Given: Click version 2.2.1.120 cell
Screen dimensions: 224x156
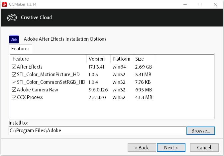Looking at the screenshot, I should click(x=97, y=97).
